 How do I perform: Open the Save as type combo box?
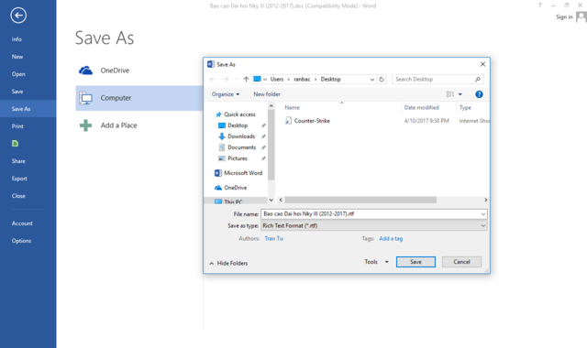point(374,226)
